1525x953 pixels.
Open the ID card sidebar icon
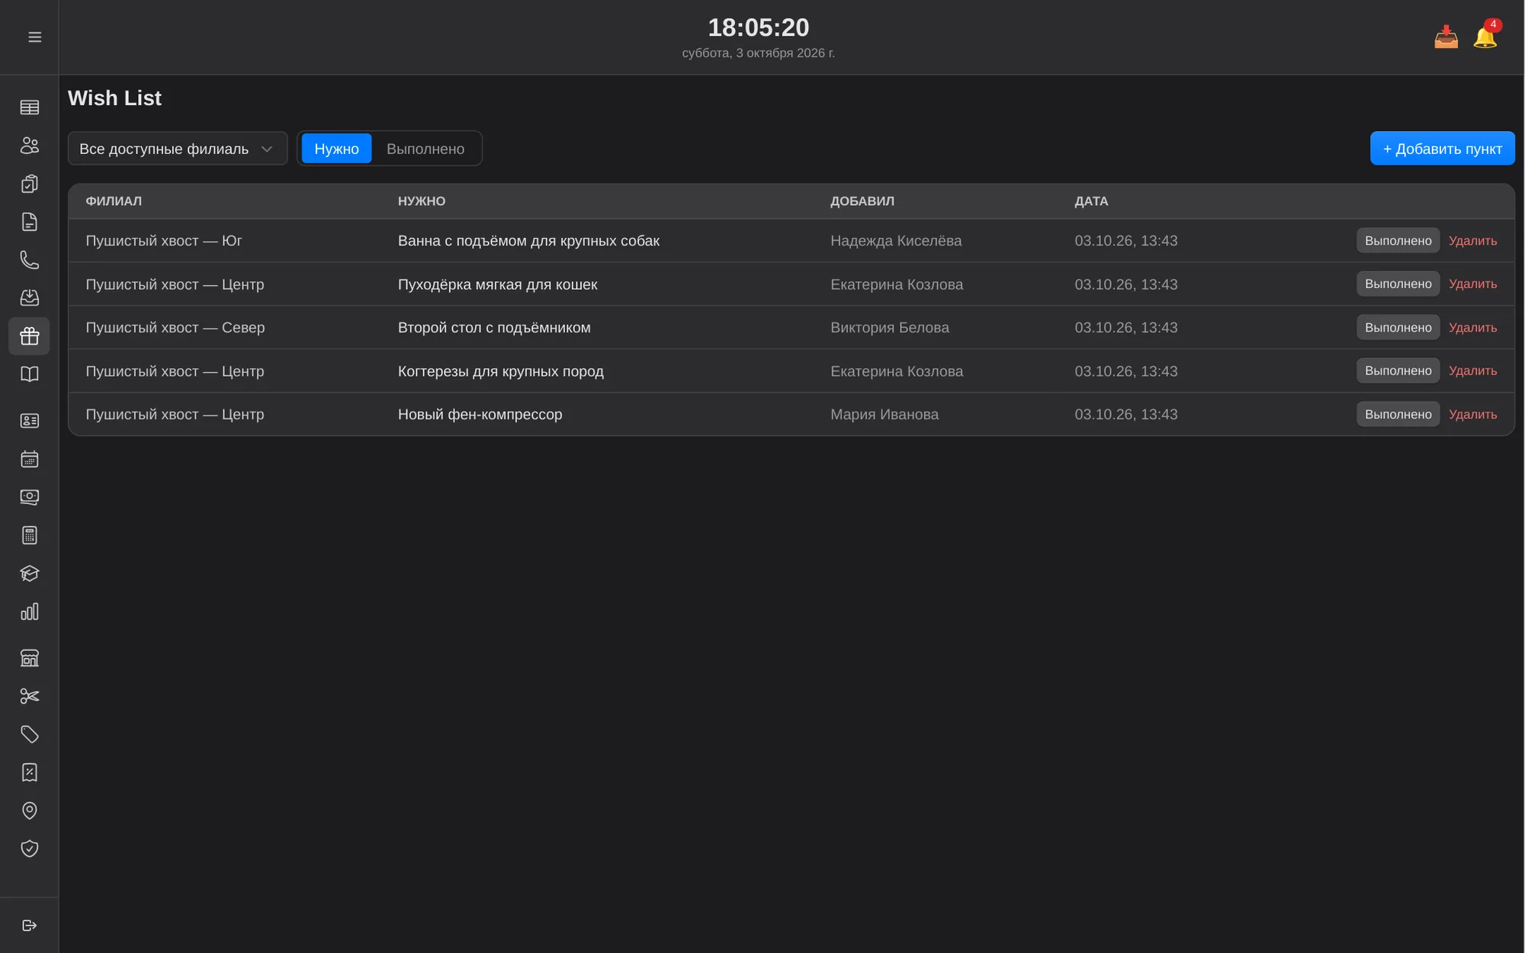[29, 421]
